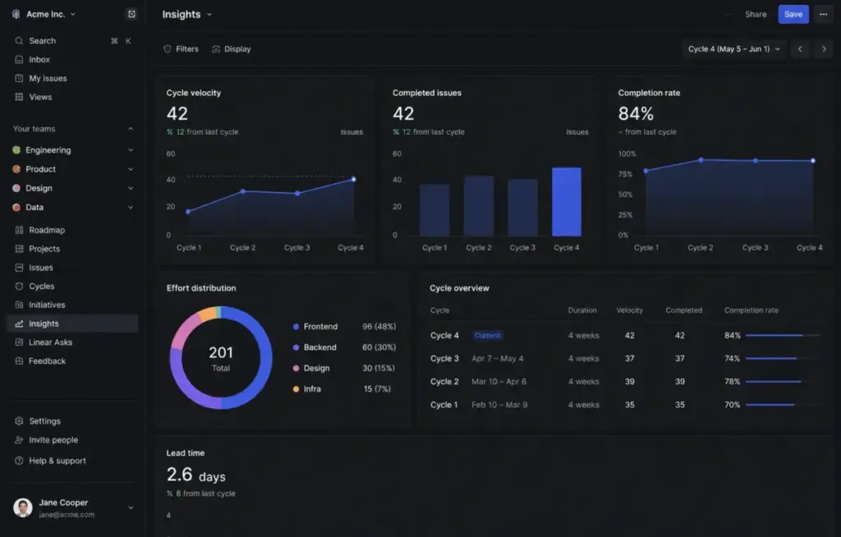Click the Insights chart icon
Screen dimensions: 841x537
pos(19,324)
